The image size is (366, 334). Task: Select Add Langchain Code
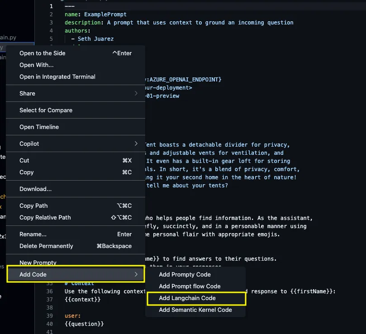(187, 298)
